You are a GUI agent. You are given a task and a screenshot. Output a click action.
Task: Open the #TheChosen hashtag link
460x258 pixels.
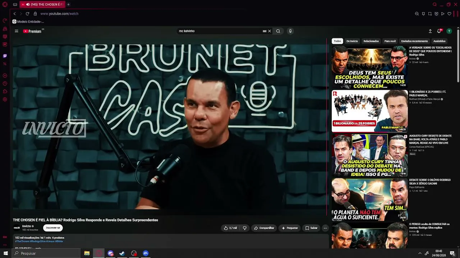[22, 242]
